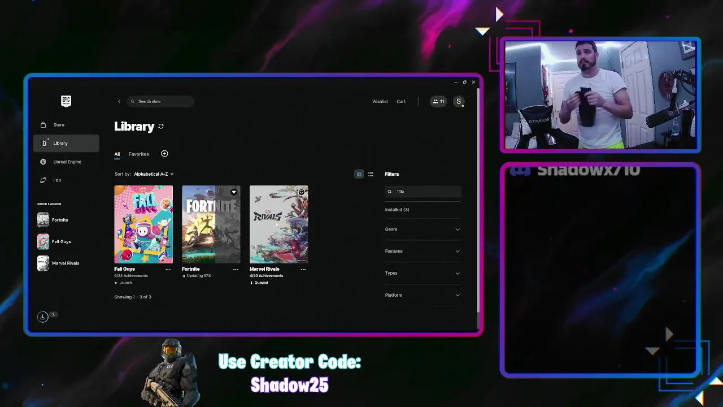Image resolution: width=723 pixels, height=407 pixels.
Task: Click the Unreal Engine sidebar icon
Action: [x=43, y=162]
